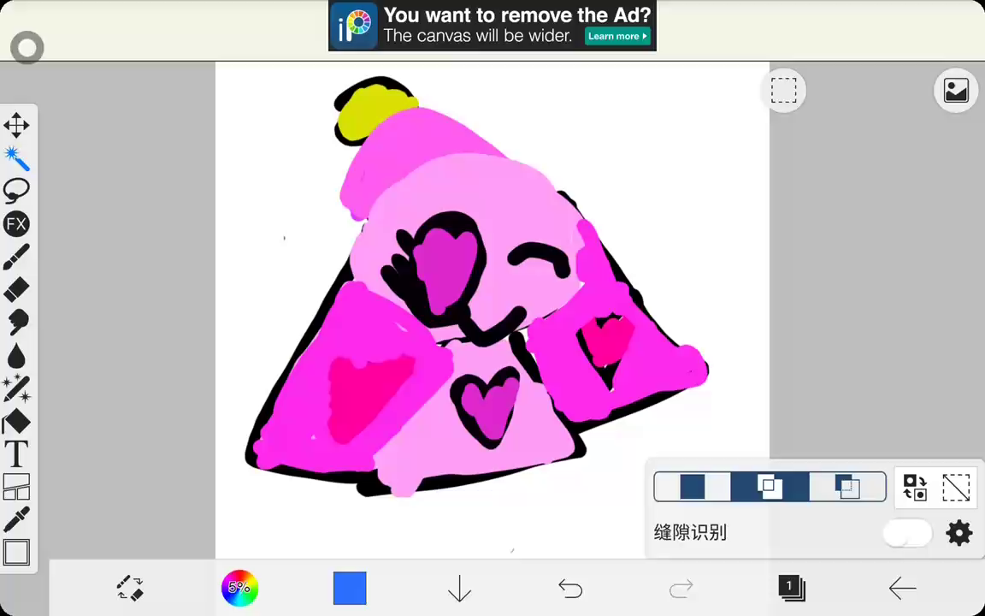Select the Eraser tool
This screenshot has height=616, width=985.
tap(16, 289)
